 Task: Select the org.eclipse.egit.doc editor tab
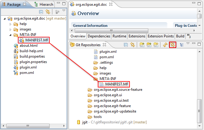(x=91, y=5)
